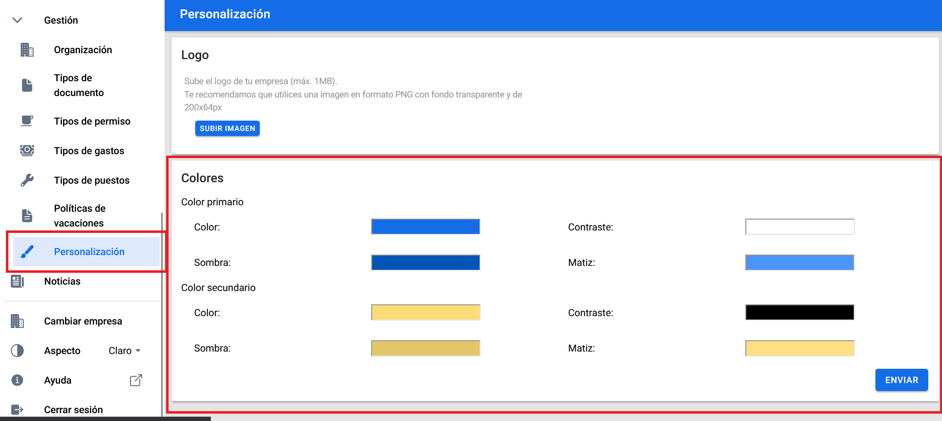Click the Tipos de gastos money icon
This screenshot has height=421, width=942.
pos(27,151)
